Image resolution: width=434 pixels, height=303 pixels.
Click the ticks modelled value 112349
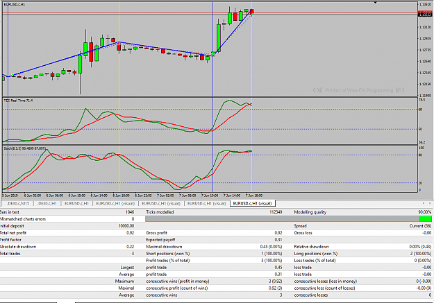tap(276, 212)
